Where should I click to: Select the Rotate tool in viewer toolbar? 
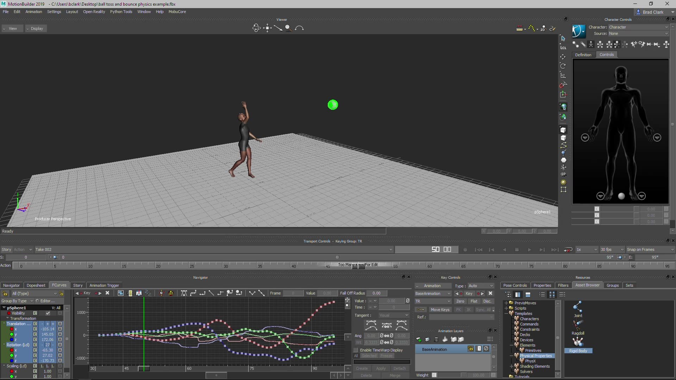pos(563,66)
